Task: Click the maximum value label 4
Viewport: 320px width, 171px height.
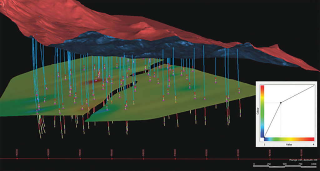Action: 313,144
